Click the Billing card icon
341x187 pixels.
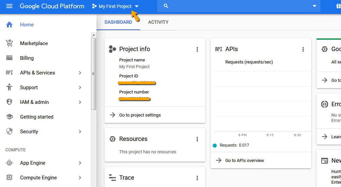click(9, 58)
